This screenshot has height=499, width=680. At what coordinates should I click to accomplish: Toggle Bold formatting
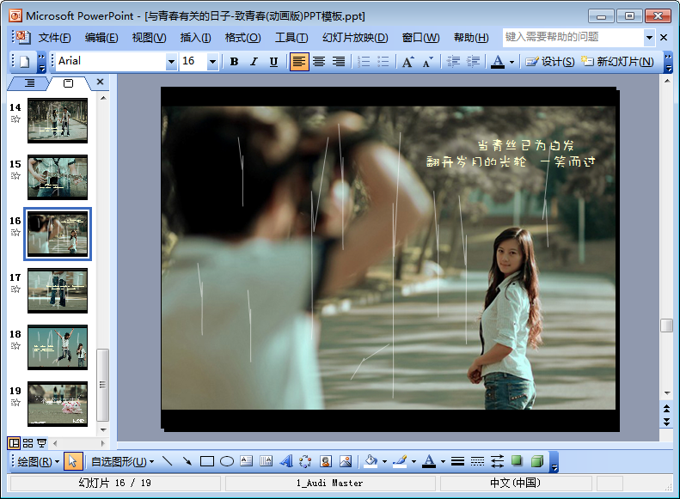pyautogui.click(x=234, y=62)
